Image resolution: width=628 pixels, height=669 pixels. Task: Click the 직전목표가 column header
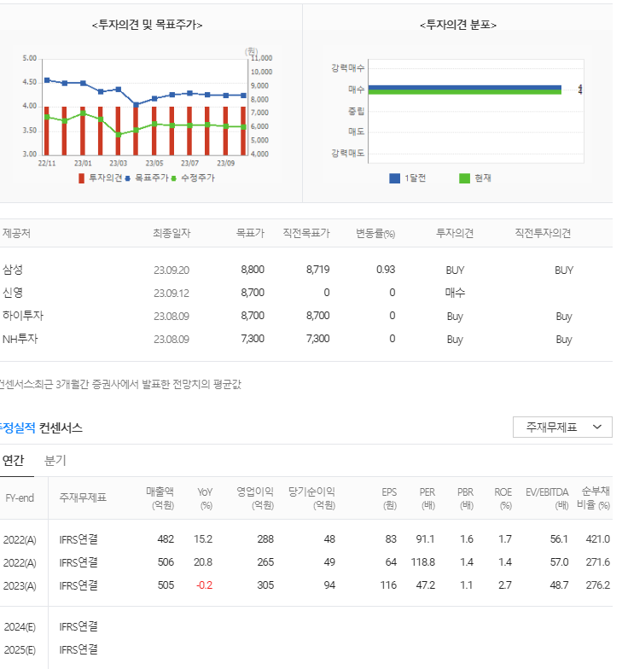[x=306, y=234]
